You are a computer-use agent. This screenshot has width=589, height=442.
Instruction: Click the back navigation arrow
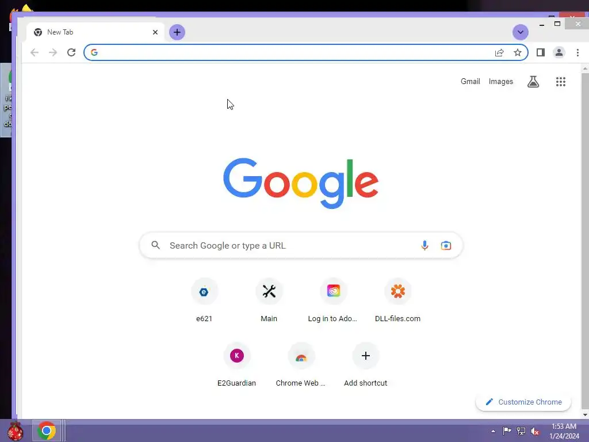coord(34,52)
